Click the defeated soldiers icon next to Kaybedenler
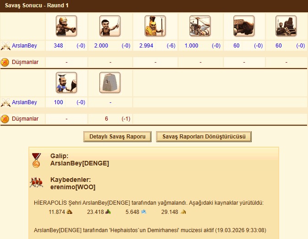308x239 pixels. (x=36, y=182)
